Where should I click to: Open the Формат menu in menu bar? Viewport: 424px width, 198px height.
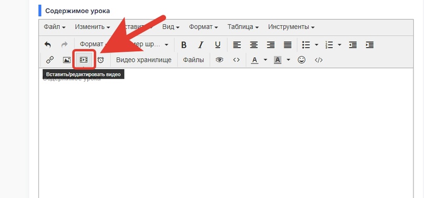pyautogui.click(x=203, y=27)
